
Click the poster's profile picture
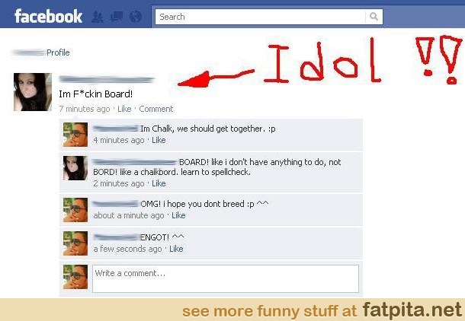33,92
